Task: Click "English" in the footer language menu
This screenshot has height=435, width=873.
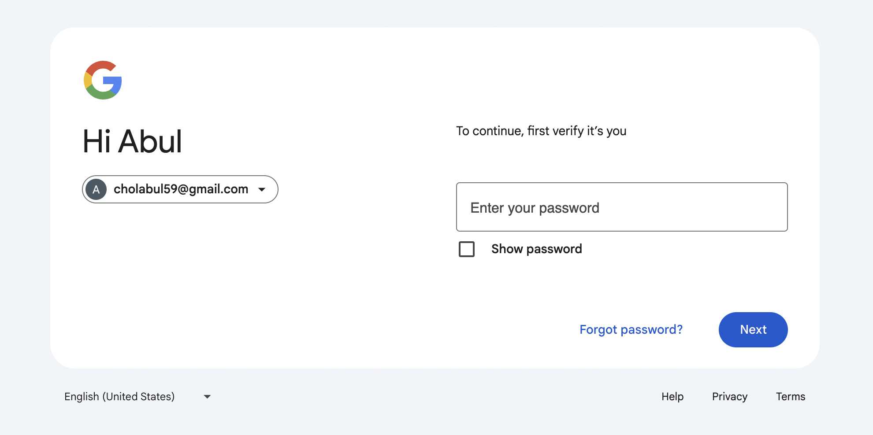Action: pyautogui.click(x=82, y=397)
